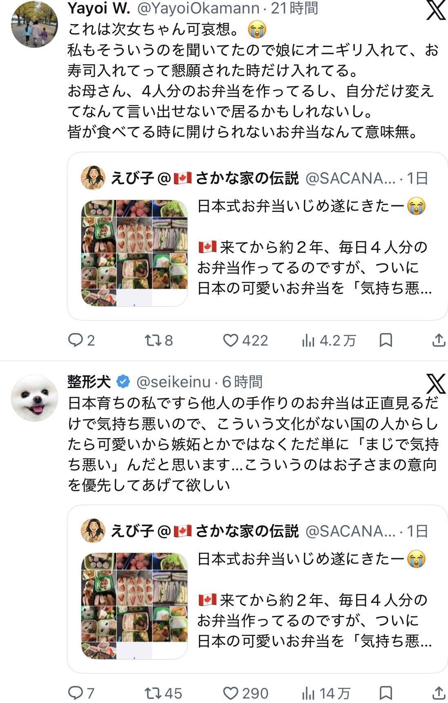Open 整形犬's white dog avatar
The height and width of the screenshot is (703, 448).
34,398
